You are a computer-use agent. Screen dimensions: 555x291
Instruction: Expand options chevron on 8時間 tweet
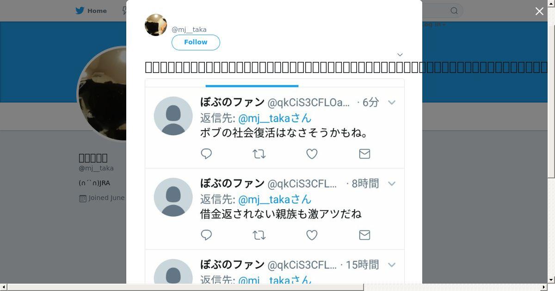pos(392,184)
